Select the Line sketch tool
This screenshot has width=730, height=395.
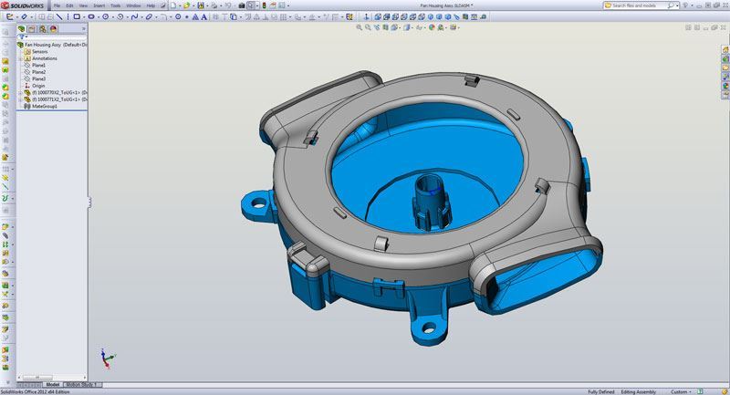point(61,16)
